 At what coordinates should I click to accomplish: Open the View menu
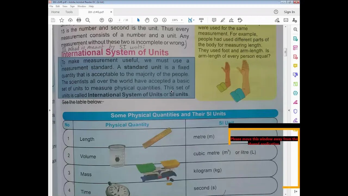tap(65, 6)
